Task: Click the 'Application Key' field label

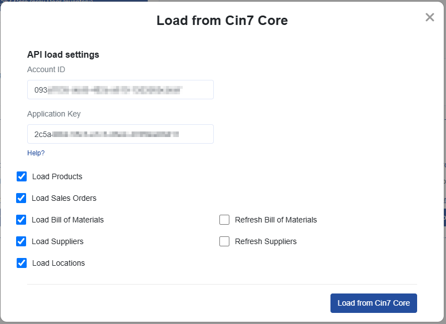Action: [x=54, y=114]
